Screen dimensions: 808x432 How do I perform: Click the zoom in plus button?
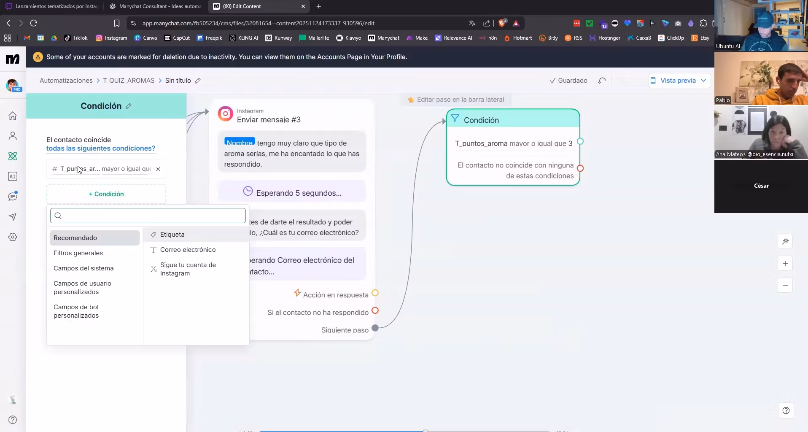coord(785,263)
